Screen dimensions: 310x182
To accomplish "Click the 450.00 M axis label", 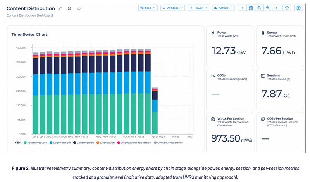I will pos(21,47).
